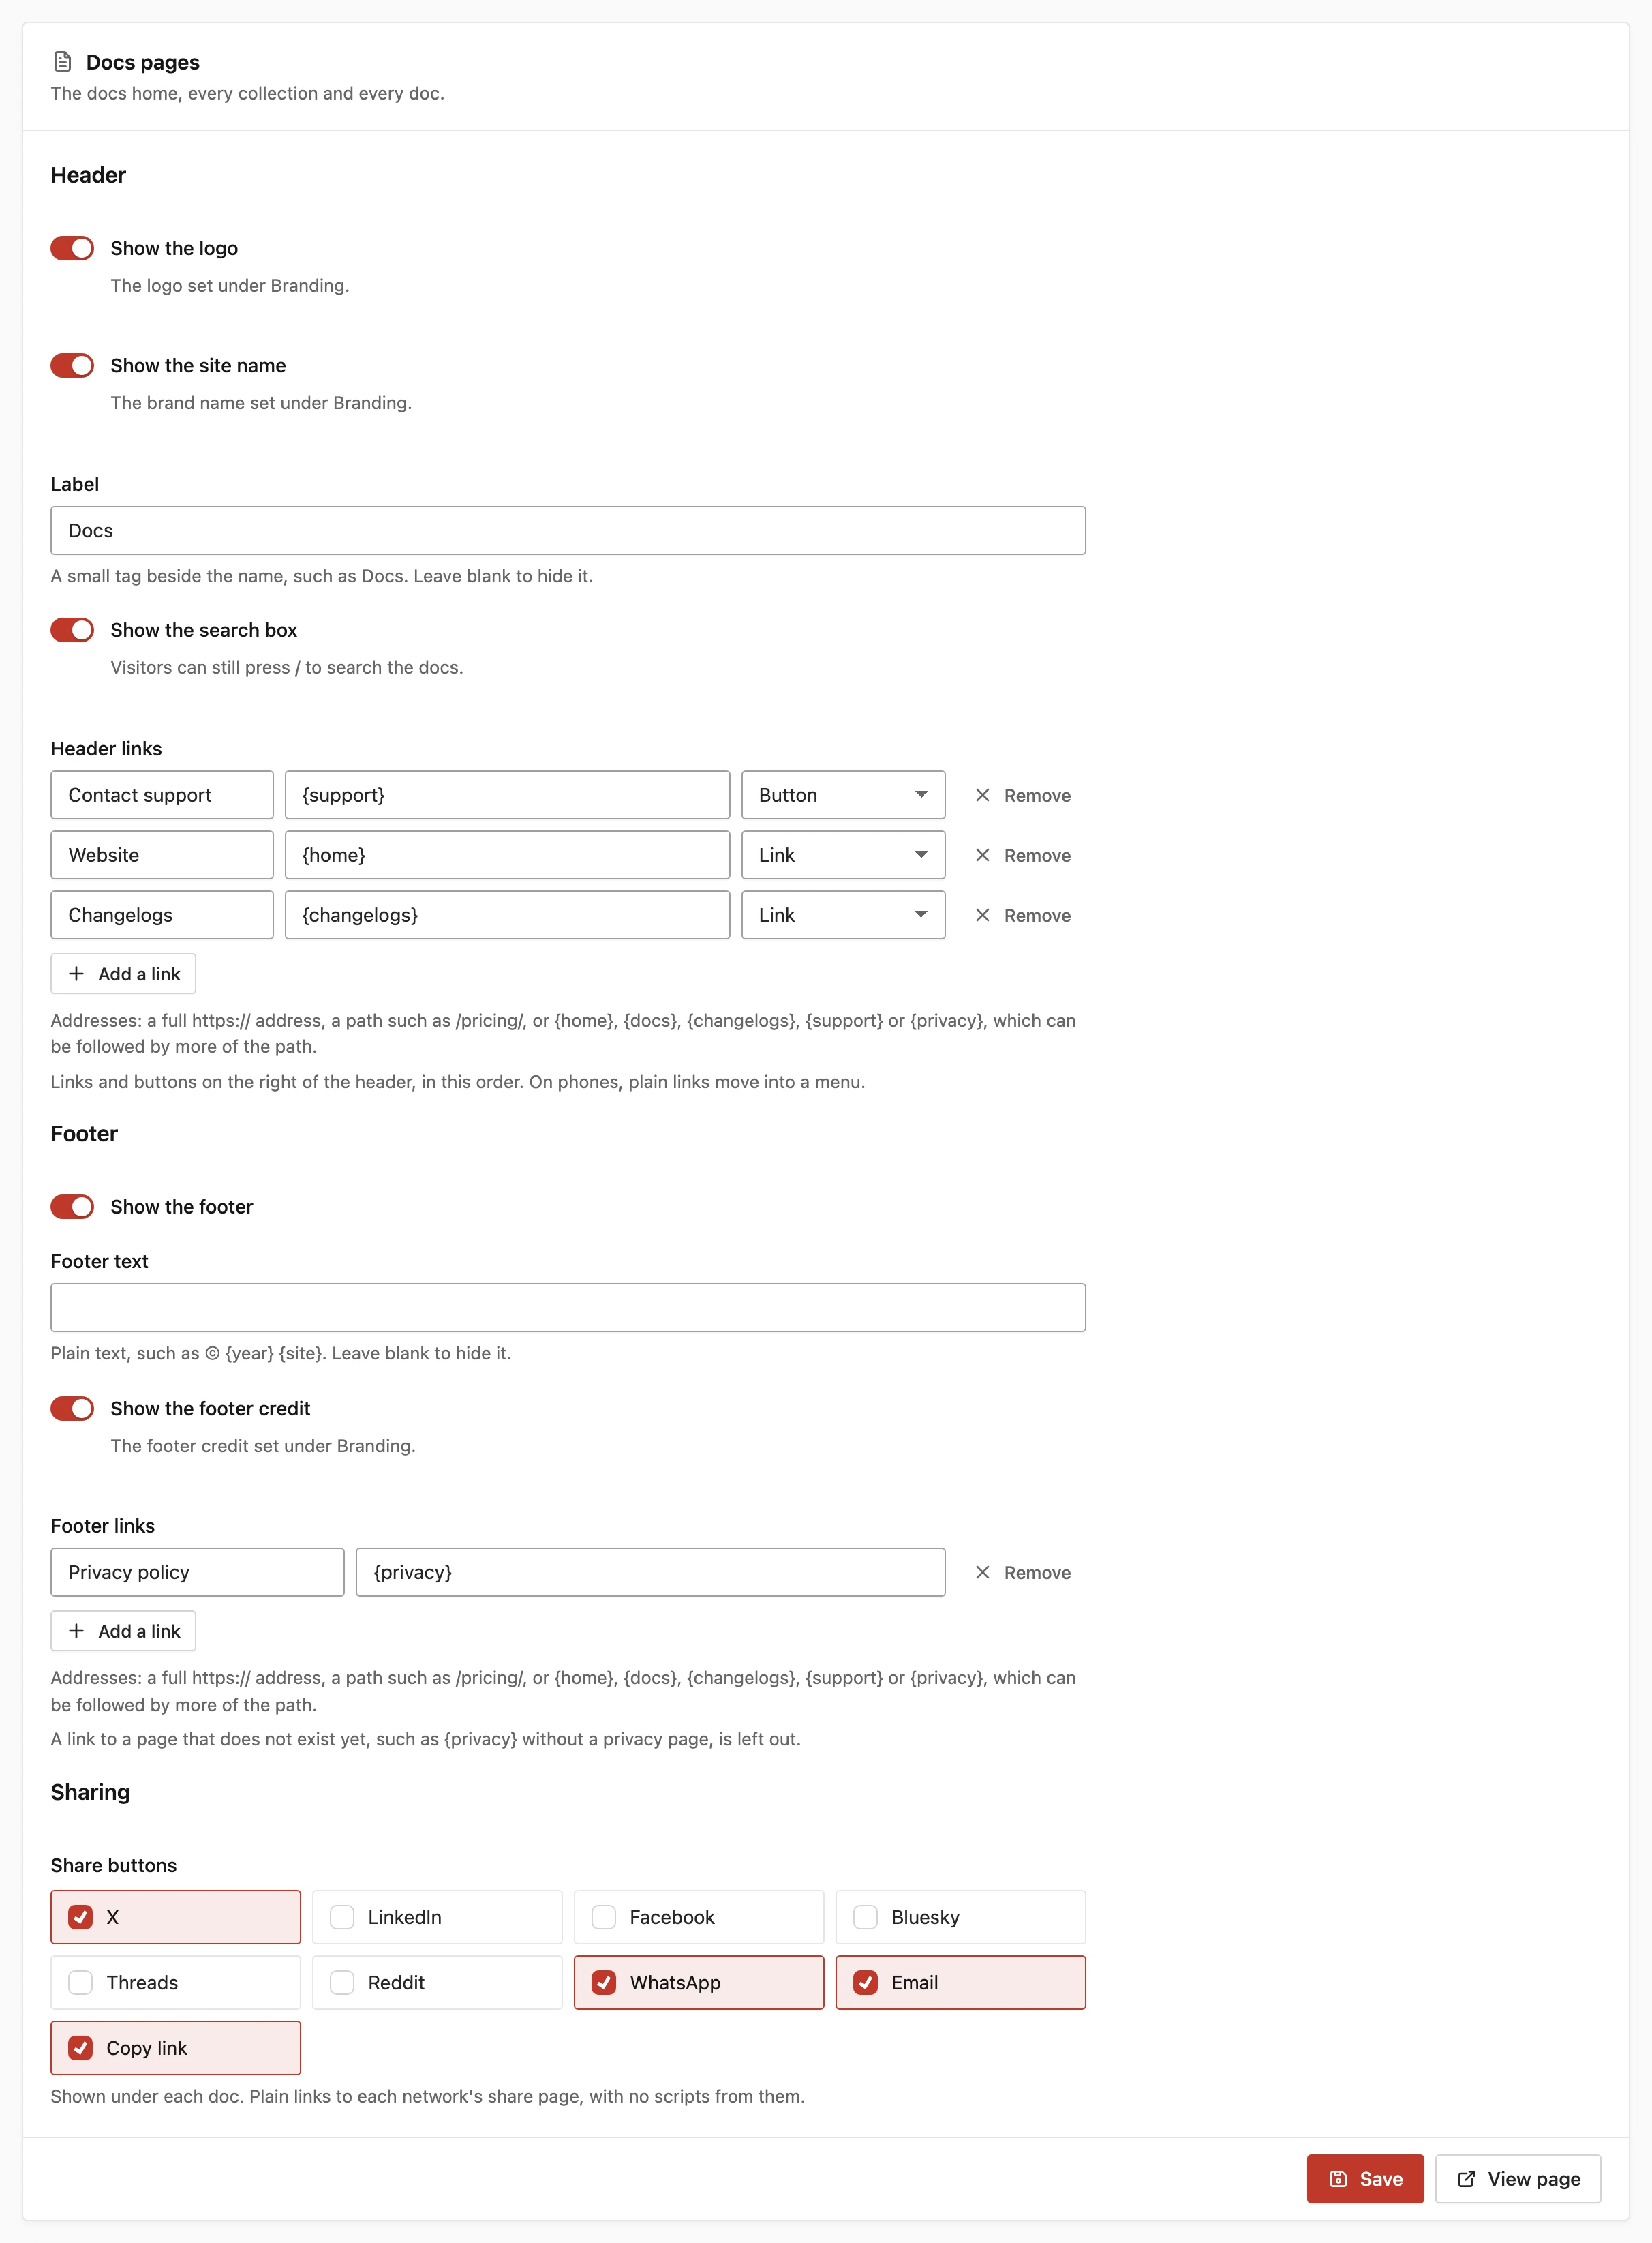Viewport: 1652px width, 2243px height.
Task: Click the {privacy} address field
Action: pyautogui.click(x=650, y=1573)
